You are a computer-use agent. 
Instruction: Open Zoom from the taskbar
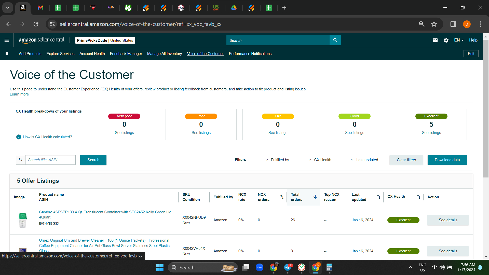[x=260, y=267]
